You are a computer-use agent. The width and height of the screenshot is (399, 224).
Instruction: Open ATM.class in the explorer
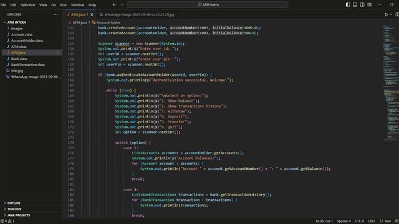click(19, 47)
